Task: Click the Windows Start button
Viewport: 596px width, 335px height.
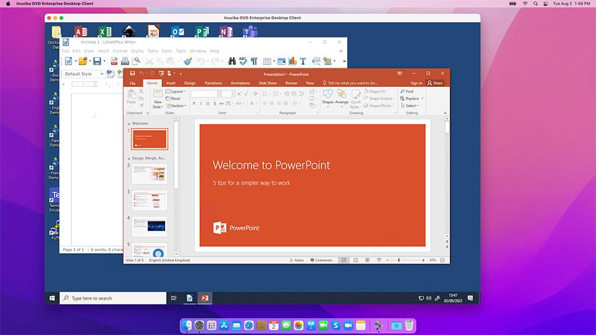Action: coord(52,298)
